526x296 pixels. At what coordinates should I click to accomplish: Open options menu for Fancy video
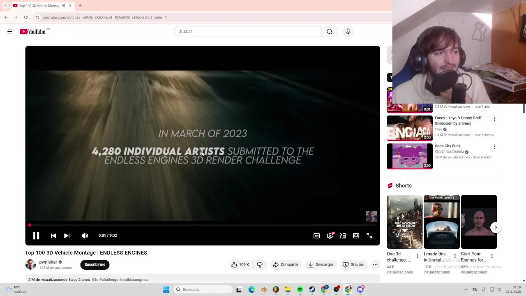(x=495, y=119)
